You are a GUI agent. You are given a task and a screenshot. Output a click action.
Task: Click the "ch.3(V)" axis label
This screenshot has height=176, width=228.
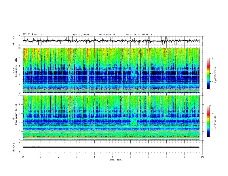(14, 148)
